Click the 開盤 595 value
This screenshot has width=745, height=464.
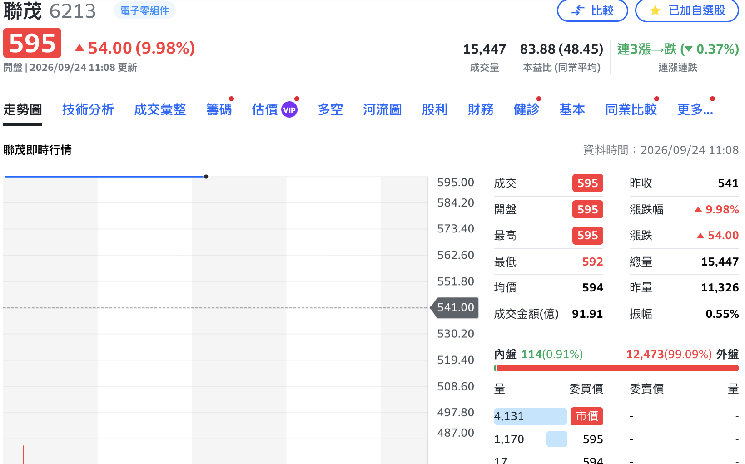pyautogui.click(x=587, y=209)
